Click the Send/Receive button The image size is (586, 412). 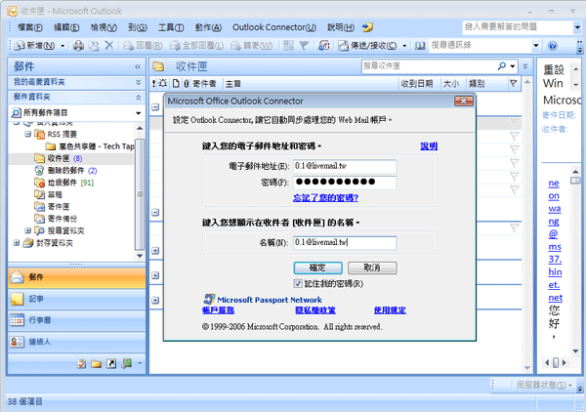click(x=368, y=46)
